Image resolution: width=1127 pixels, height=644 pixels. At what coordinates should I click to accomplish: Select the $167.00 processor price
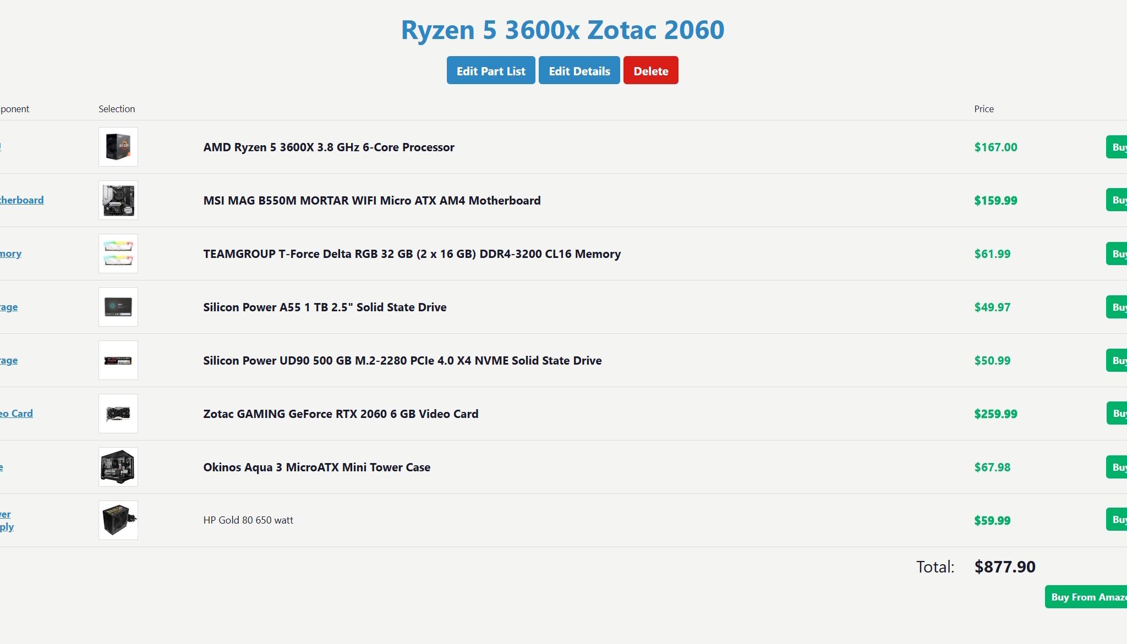[995, 147]
